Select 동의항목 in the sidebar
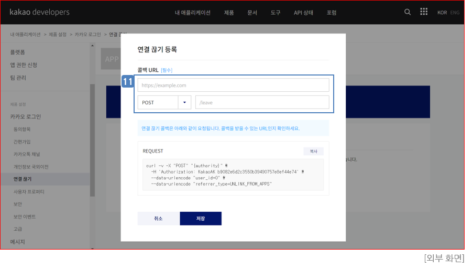This screenshot has height=269, width=473. (23, 129)
